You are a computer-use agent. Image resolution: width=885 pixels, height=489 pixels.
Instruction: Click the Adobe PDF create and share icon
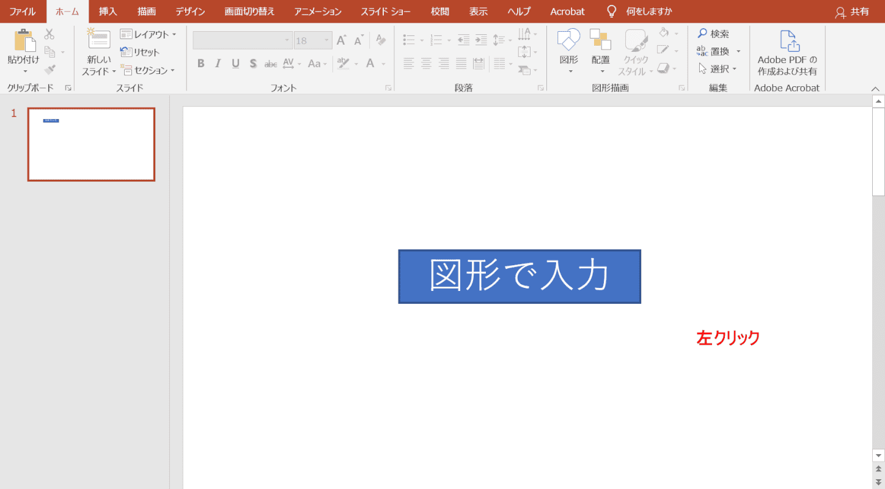tap(790, 41)
